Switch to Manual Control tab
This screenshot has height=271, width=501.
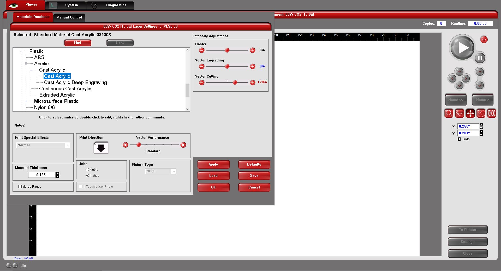click(x=69, y=17)
